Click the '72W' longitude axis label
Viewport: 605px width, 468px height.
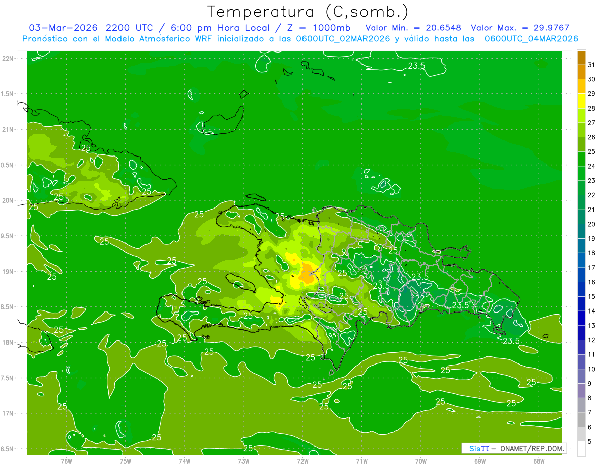pyautogui.click(x=302, y=461)
